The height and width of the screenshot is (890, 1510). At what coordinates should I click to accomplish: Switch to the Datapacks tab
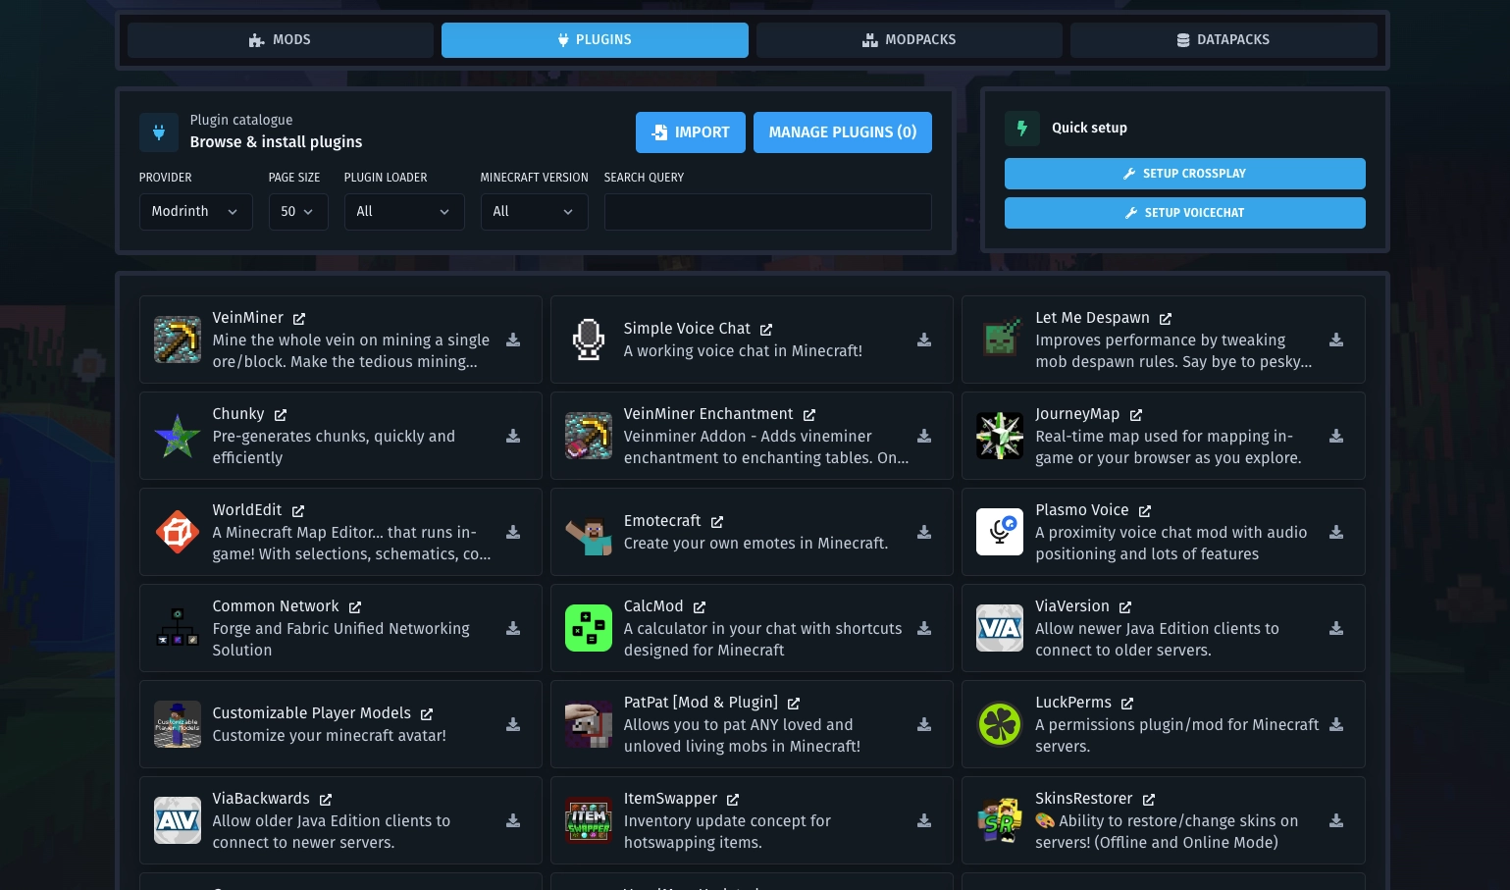[x=1224, y=40]
